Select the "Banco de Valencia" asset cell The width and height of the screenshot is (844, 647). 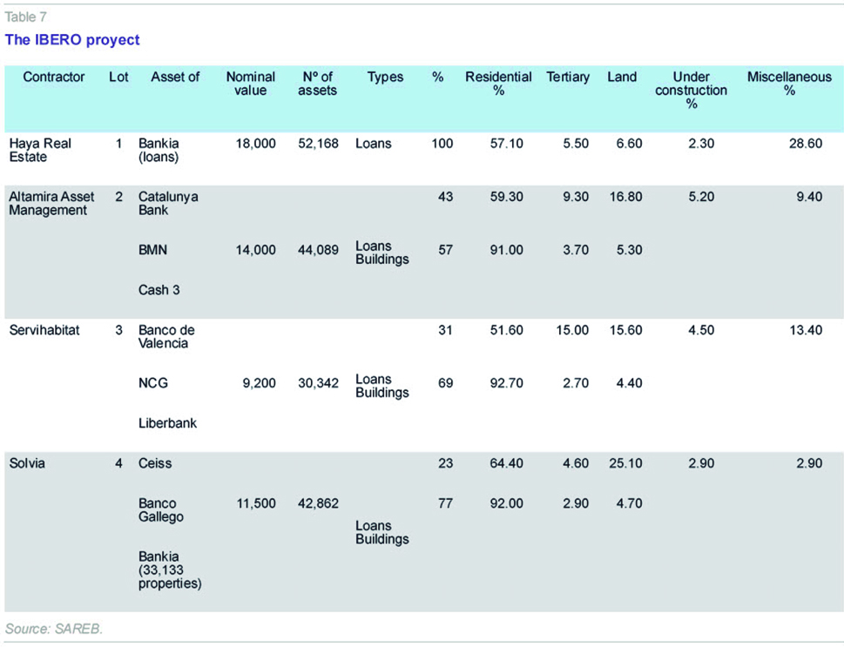(169, 337)
